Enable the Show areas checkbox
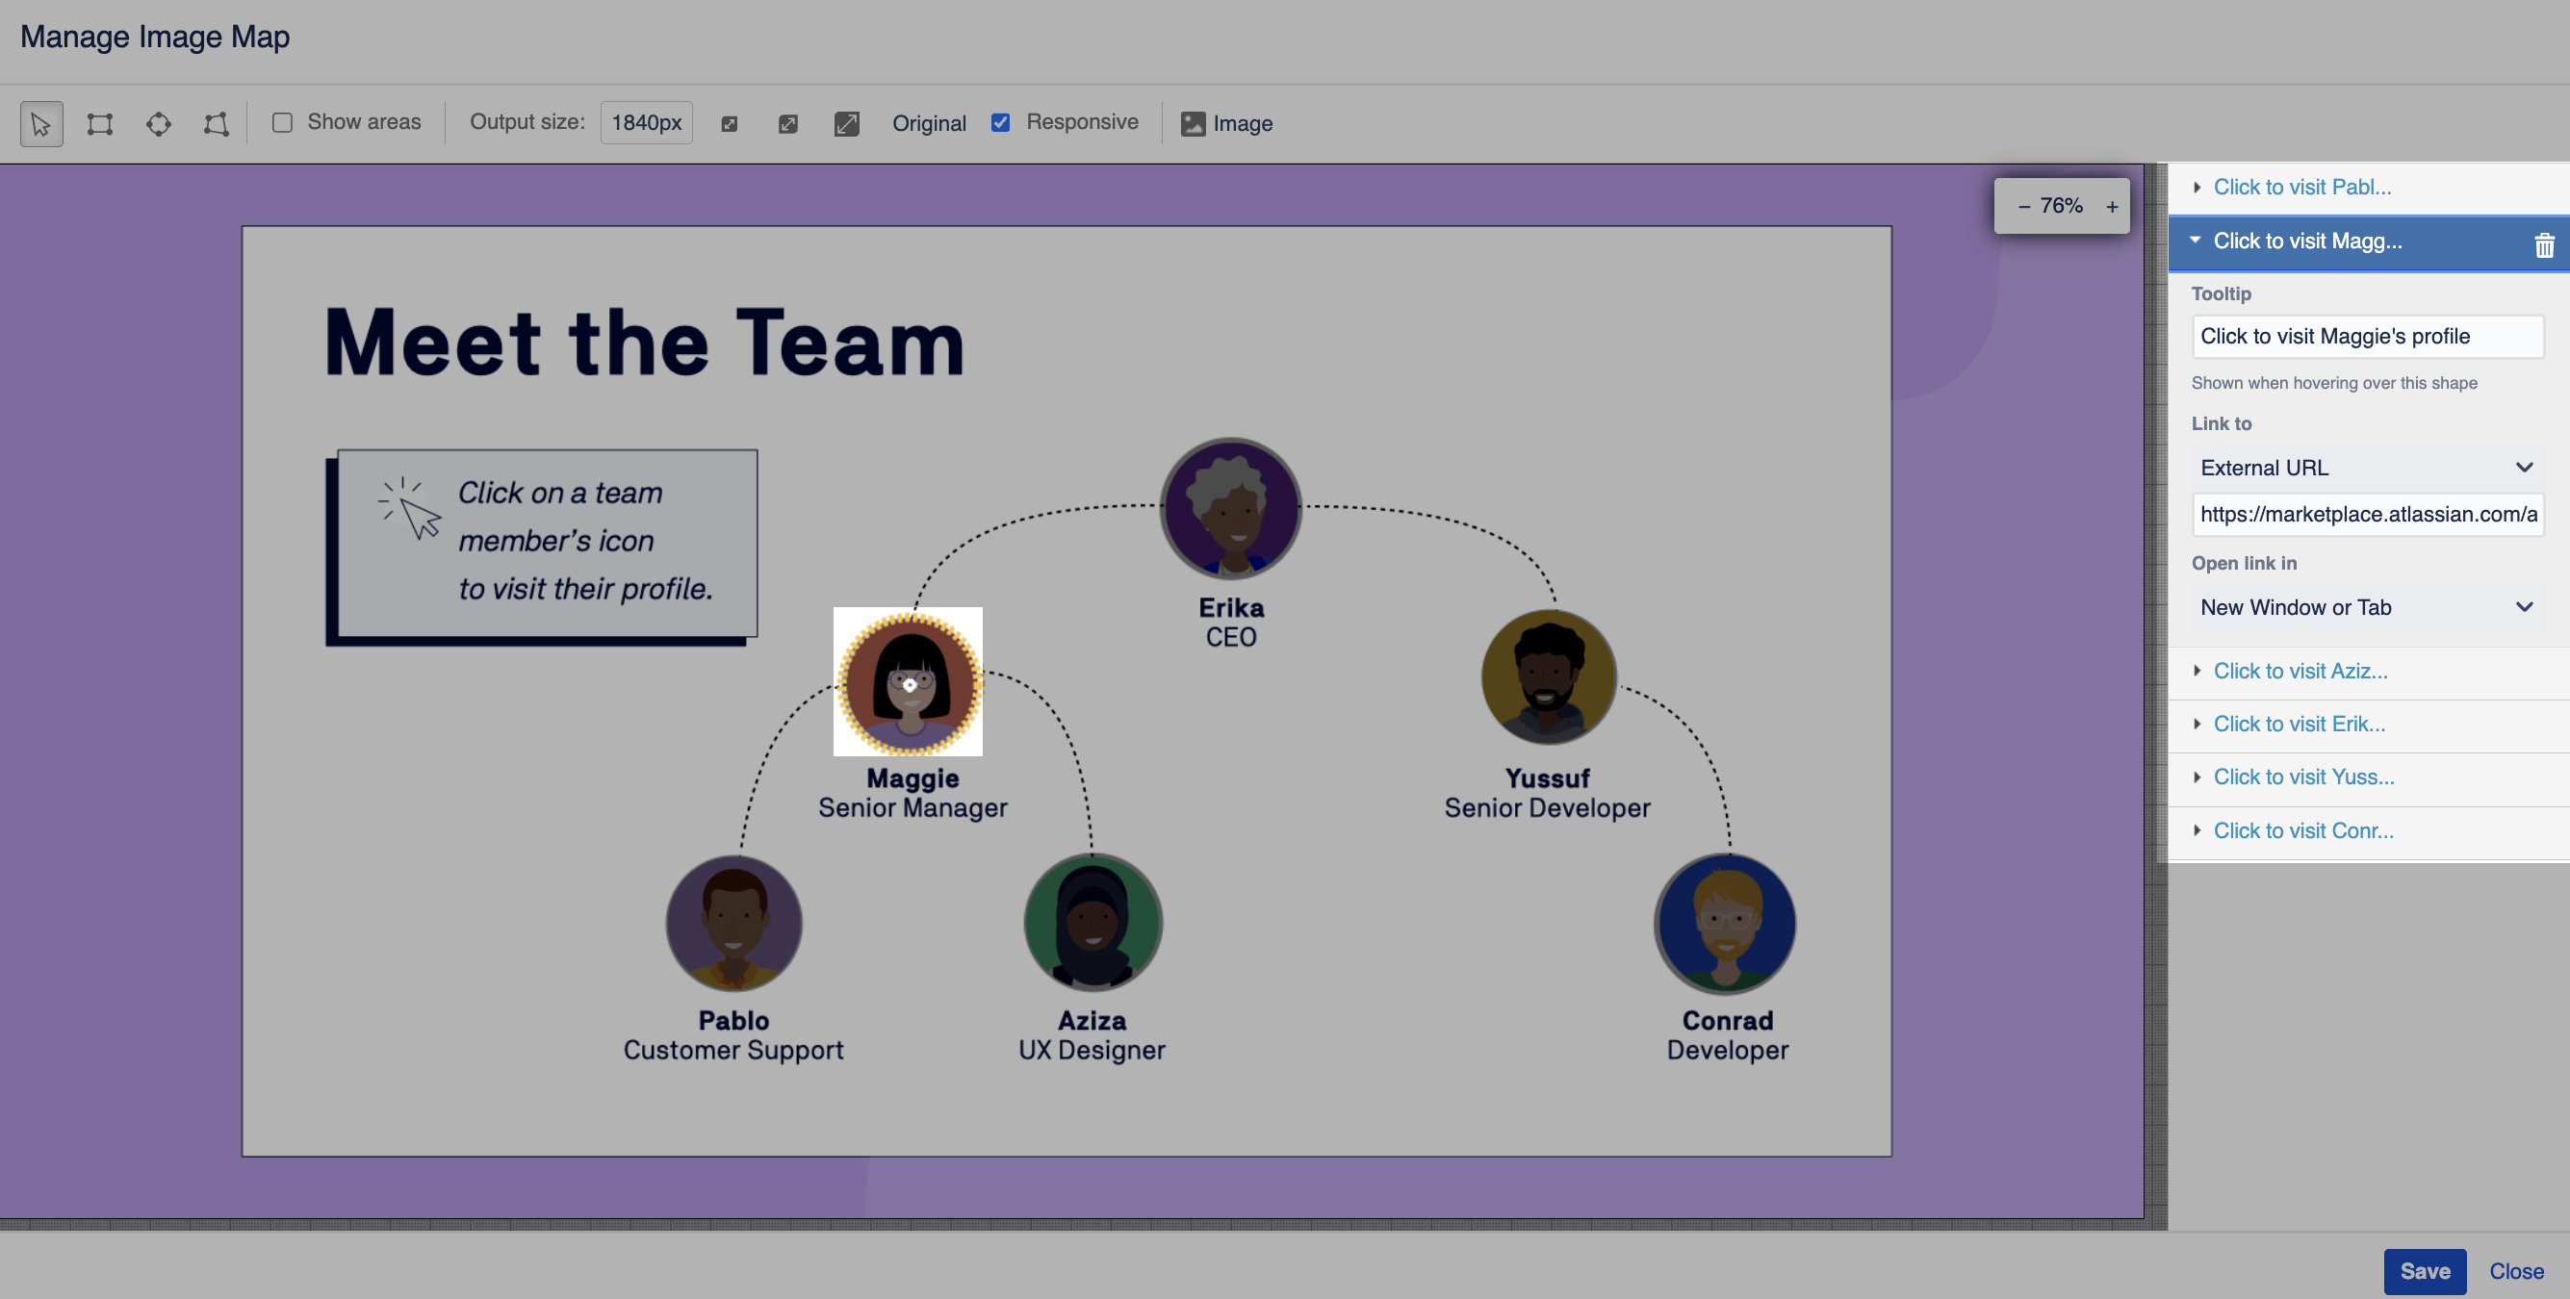The width and height of the screenshot is (2570, 1299). coord(282,121)
